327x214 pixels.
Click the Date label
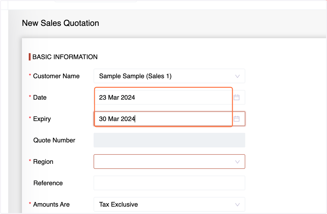(40, 97)
